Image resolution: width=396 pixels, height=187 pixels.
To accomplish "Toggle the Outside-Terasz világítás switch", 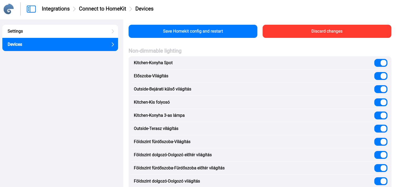I will click(x=380, y=129).
